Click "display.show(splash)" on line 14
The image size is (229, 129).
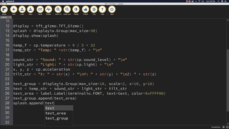pyautogui.click(x=36, y=36)
